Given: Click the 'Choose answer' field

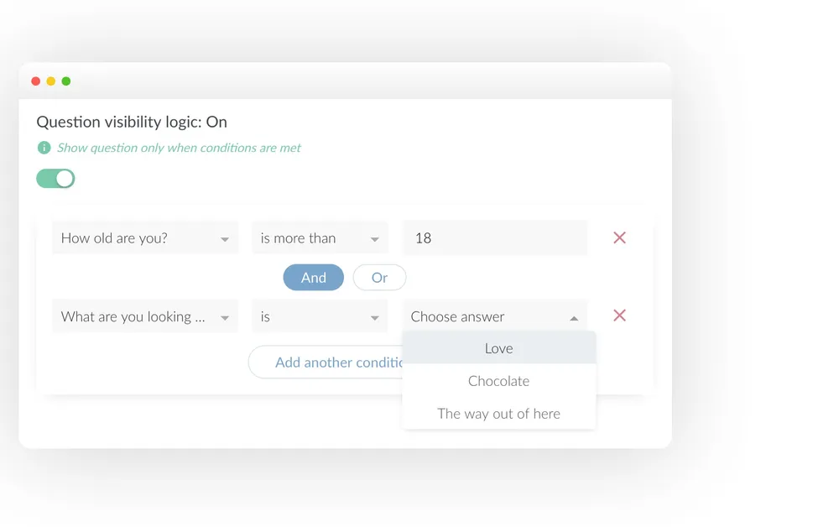Looking at the screenshot, I should pyautogui.click(x=495, y=316).
